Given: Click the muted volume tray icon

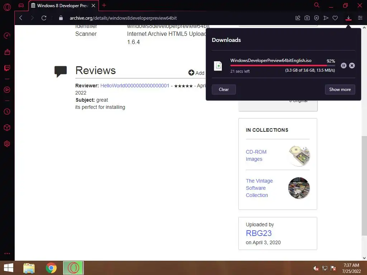Looking at the screenshot, I should (316, 268).
